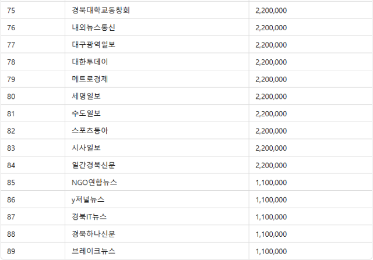The image size is (373, 260).
Task: Click on 경북IT뉴스 in the table
Action: coord(89,217)
